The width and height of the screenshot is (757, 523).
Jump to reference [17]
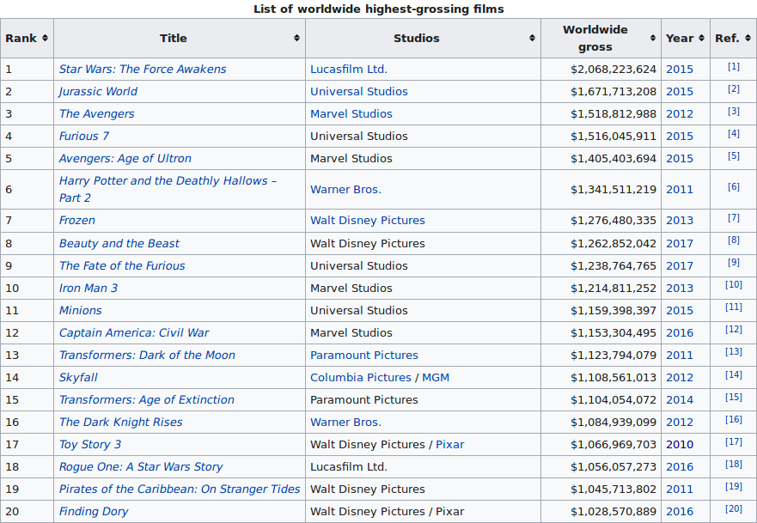click(733, 441)
